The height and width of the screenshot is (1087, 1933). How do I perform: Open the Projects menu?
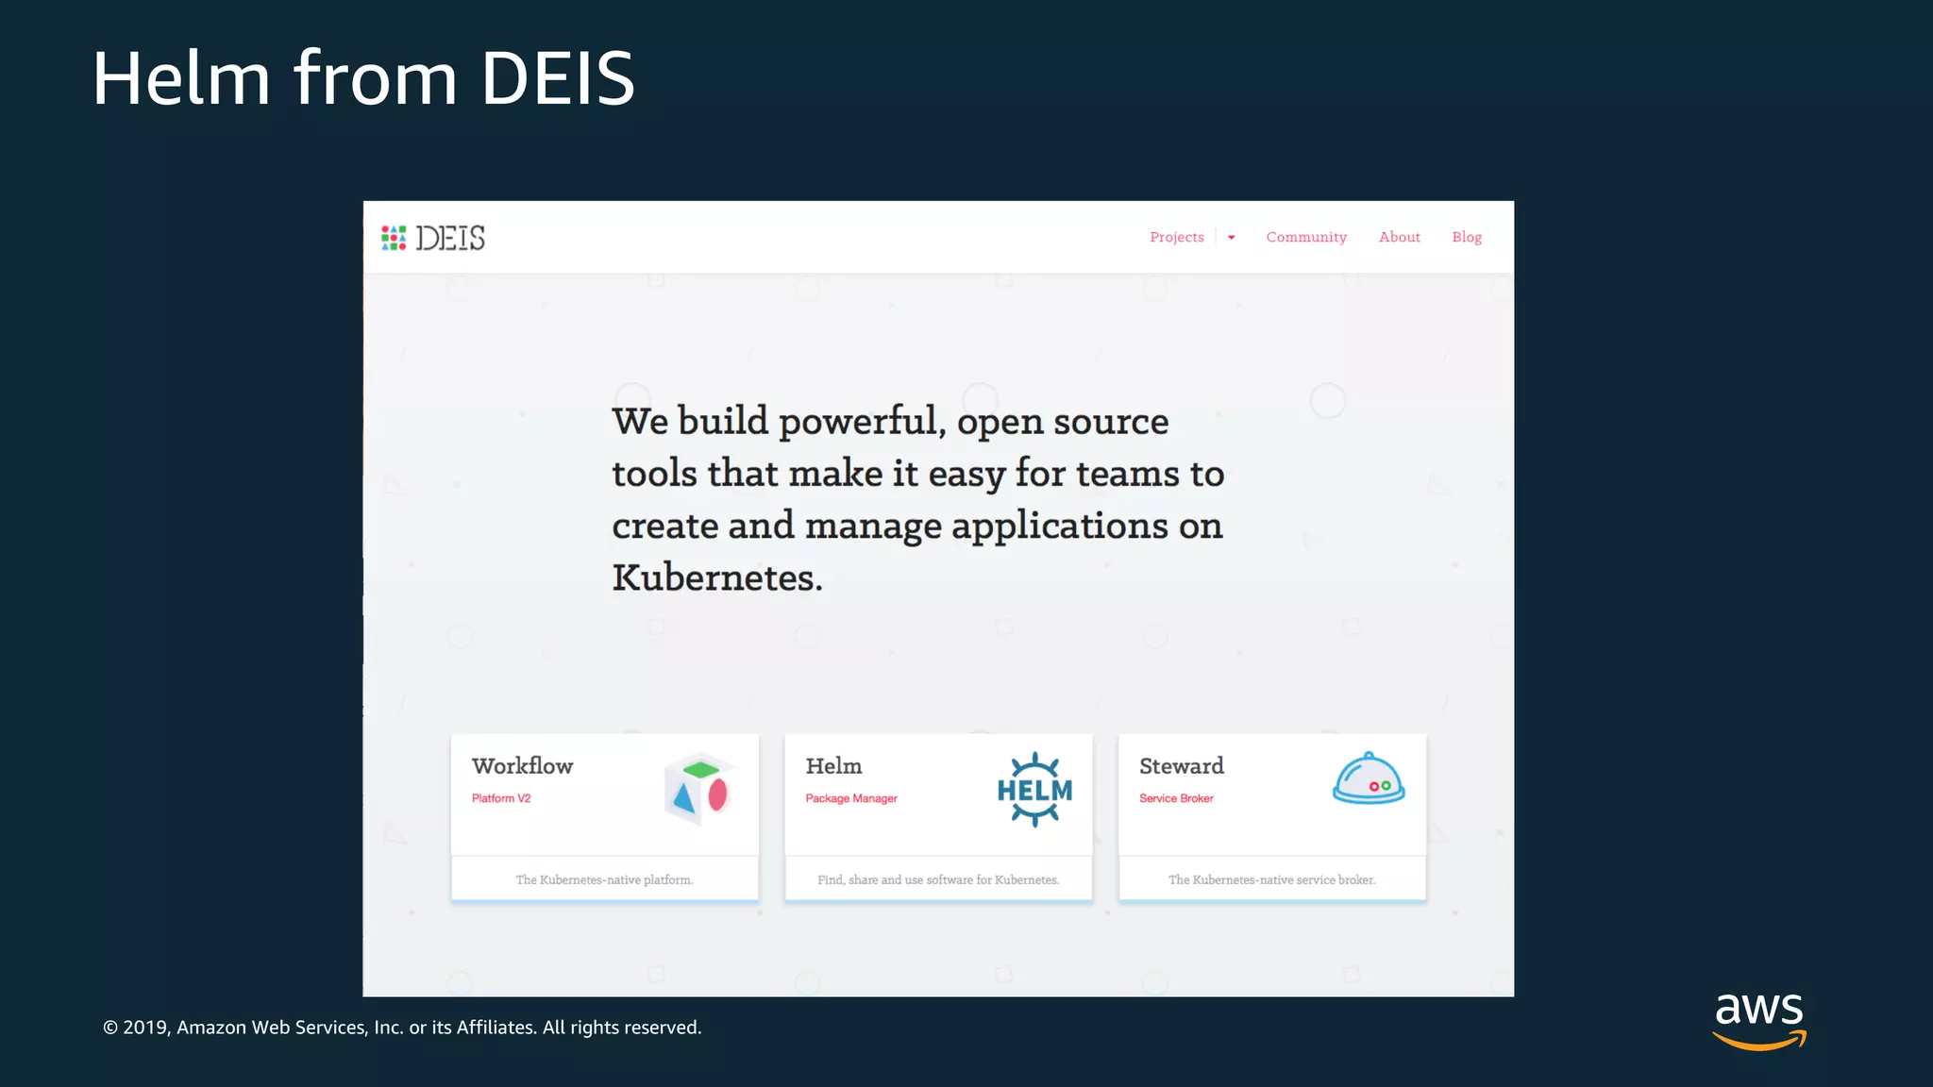coord(1176,237)
